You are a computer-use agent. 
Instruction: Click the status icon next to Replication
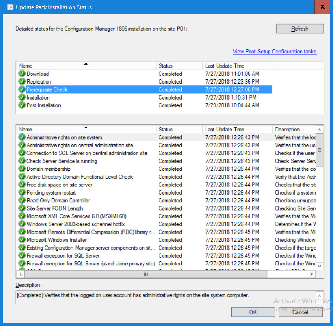point(22,82)
